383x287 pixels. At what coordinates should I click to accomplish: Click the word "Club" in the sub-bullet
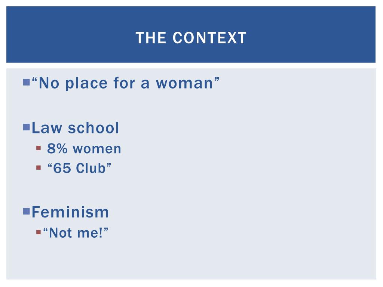(91, 168)
